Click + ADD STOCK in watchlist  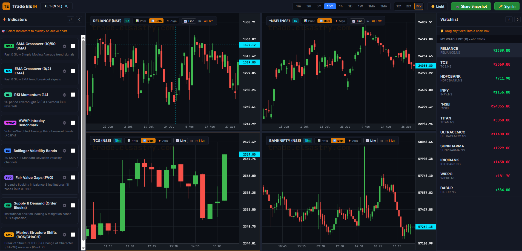pyautogui.click(x=477, y=39)
